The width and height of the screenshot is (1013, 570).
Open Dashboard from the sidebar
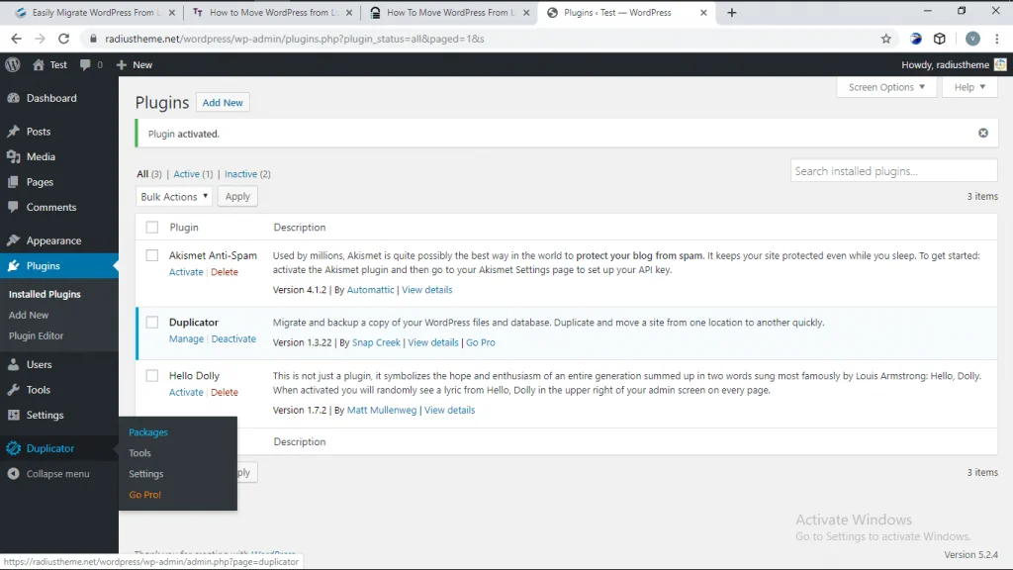tap(51, 98)
